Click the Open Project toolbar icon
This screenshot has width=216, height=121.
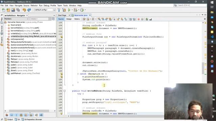(x=13, y=10)
